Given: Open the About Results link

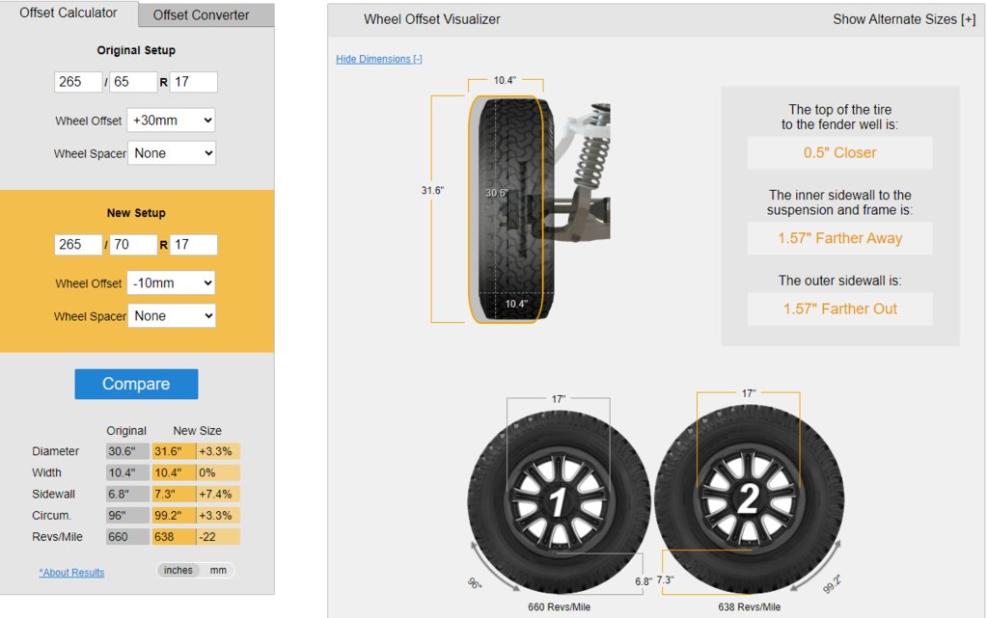Looking at the screenshot, I should pyautogui.click(x=71, y=572).
